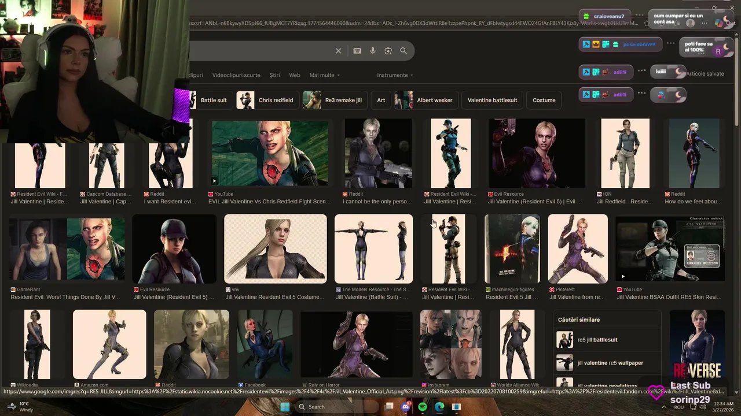Open Windows Start menu icon
The width and height of the screenshot is (741, 416).
285,407
